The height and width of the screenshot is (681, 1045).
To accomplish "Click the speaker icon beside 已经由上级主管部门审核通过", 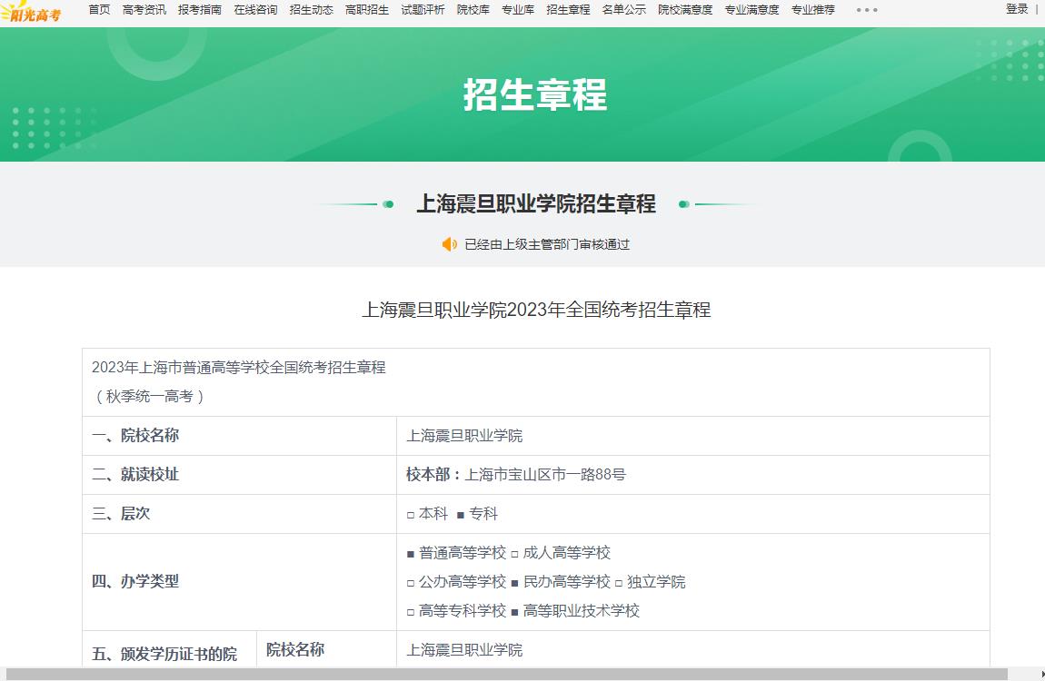I will tap(450, 244).
